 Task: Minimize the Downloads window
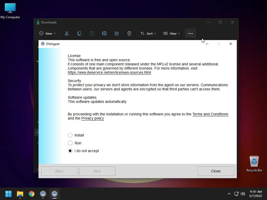coord(209,22)
